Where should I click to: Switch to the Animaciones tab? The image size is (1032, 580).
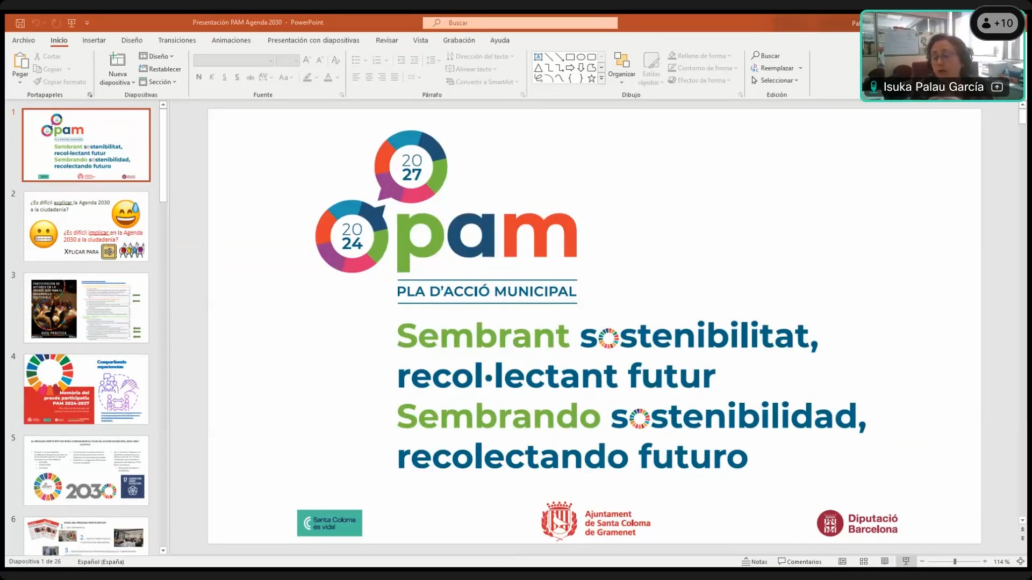click(231, 40)
